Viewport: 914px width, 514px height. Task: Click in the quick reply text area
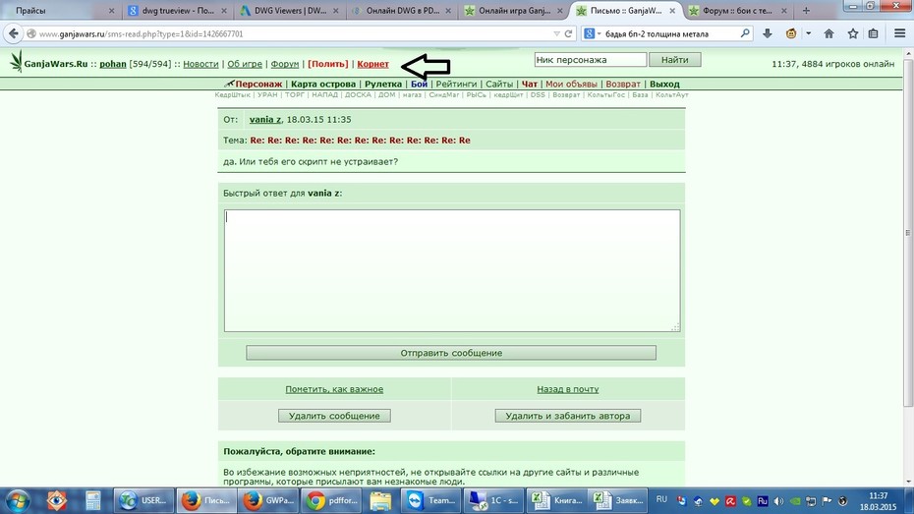click(x=452, y=271)
